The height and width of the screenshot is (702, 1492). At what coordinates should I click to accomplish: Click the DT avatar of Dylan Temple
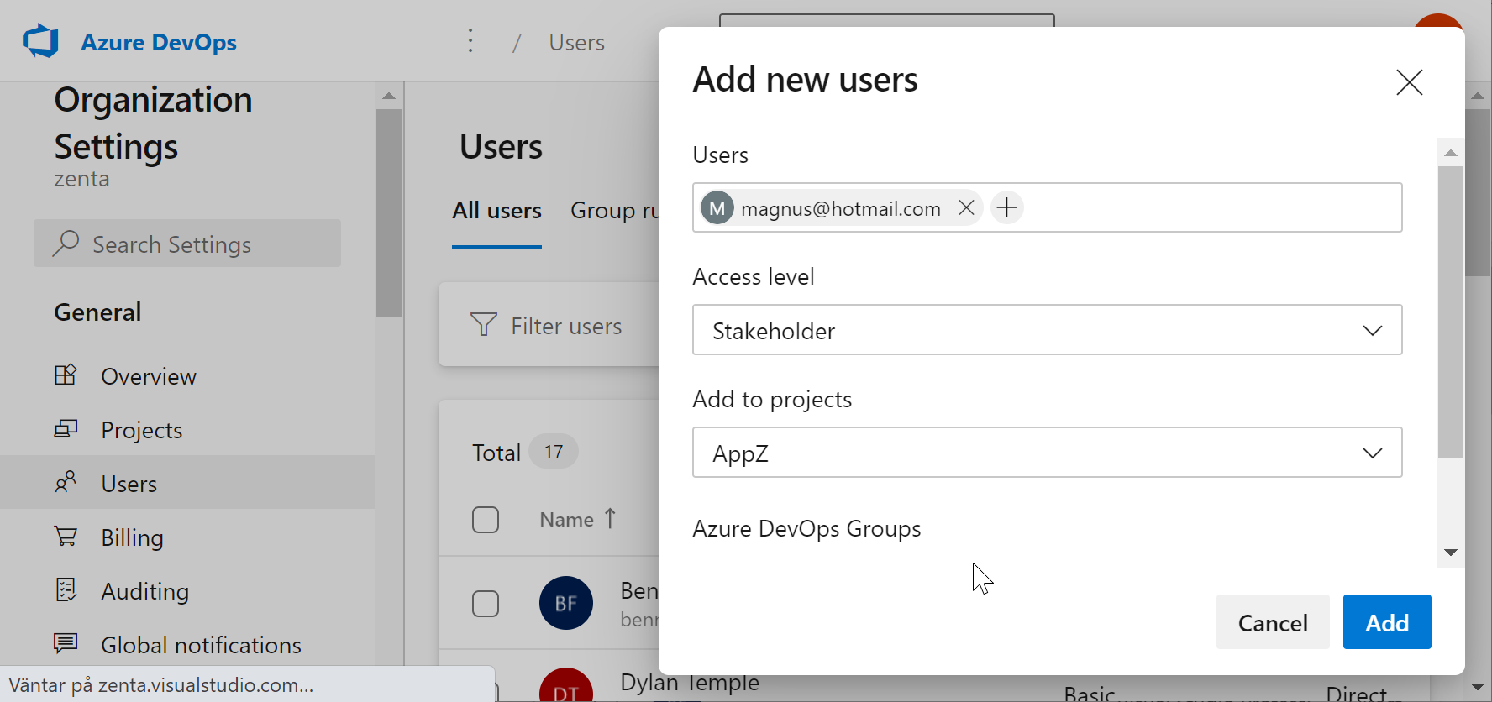[x=566, y=685]
